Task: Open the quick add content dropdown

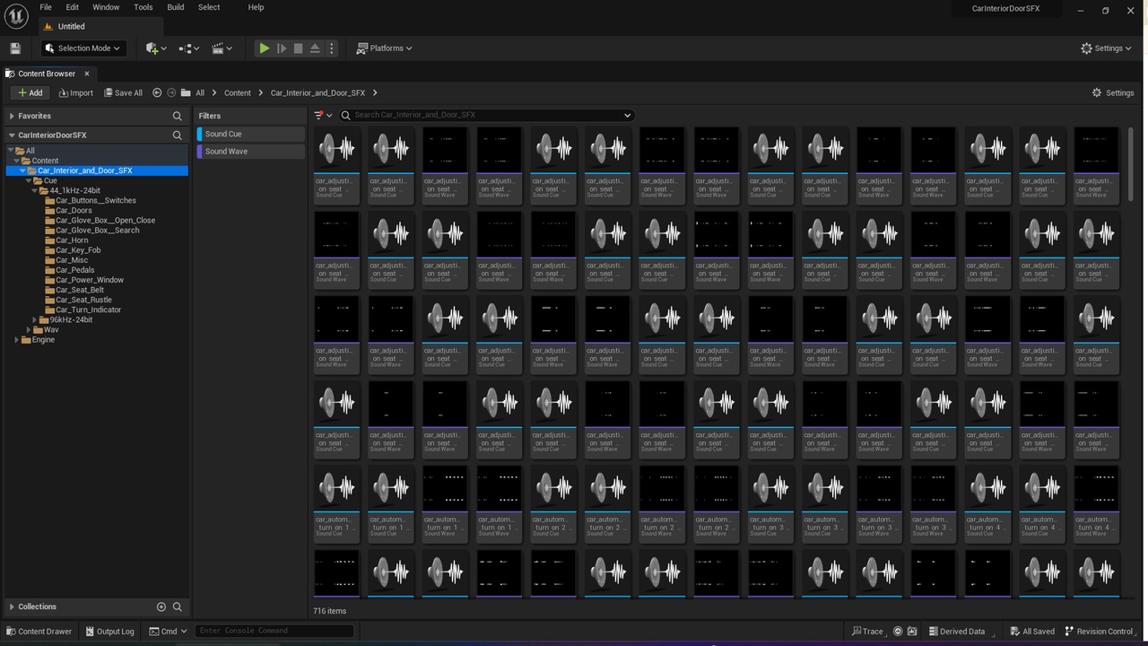Action: pyautogui.click(x=156, y=48)
